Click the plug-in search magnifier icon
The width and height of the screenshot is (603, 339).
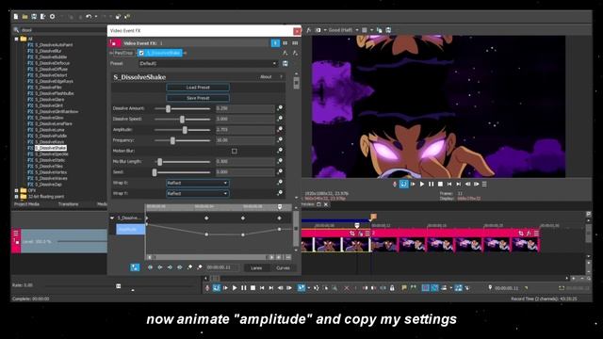pos(16,29)
